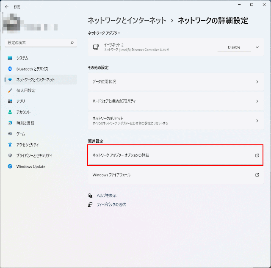The image size is (271, 268).
Task: Select プライバシーとセキュリティ in the sidebar
Action: point(41,155)
